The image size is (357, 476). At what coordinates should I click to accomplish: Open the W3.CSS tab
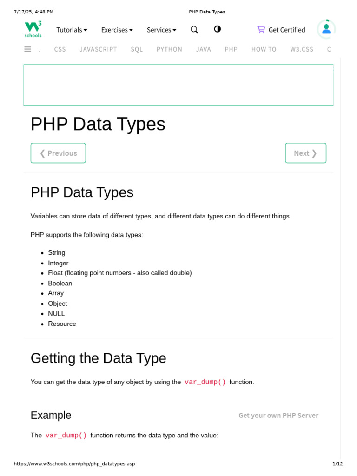click(x=302, y=49)
